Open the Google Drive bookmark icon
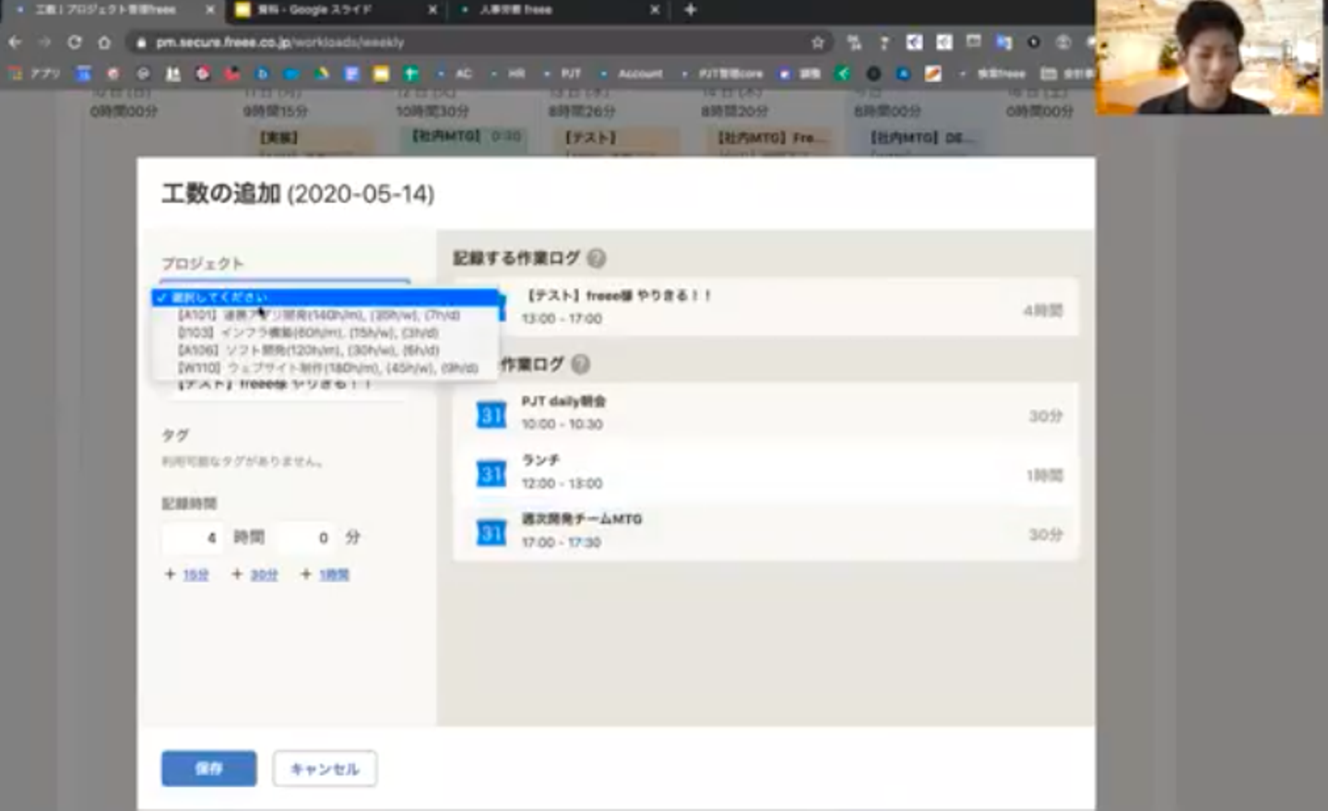This screenshot has width=1328, height=811. (x=322, y=74)
